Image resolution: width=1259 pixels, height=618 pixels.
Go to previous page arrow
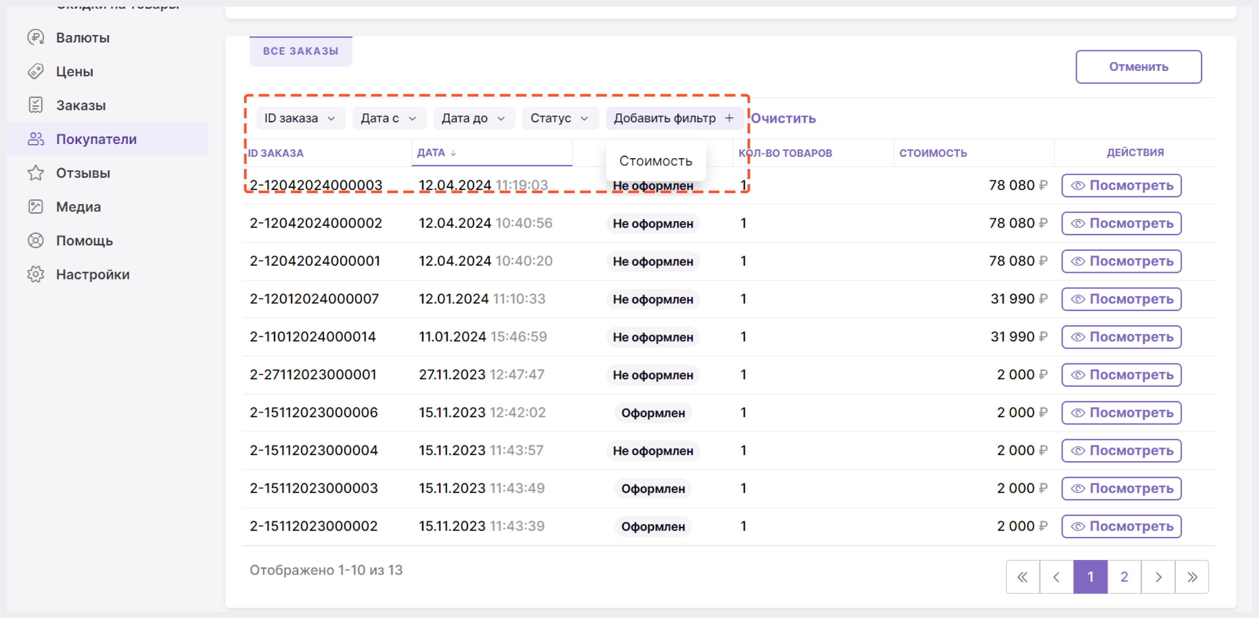tap(1056, 577)
